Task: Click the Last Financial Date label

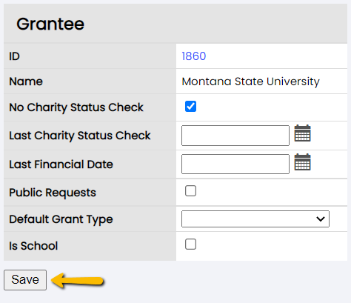Action: click(61, 164)
